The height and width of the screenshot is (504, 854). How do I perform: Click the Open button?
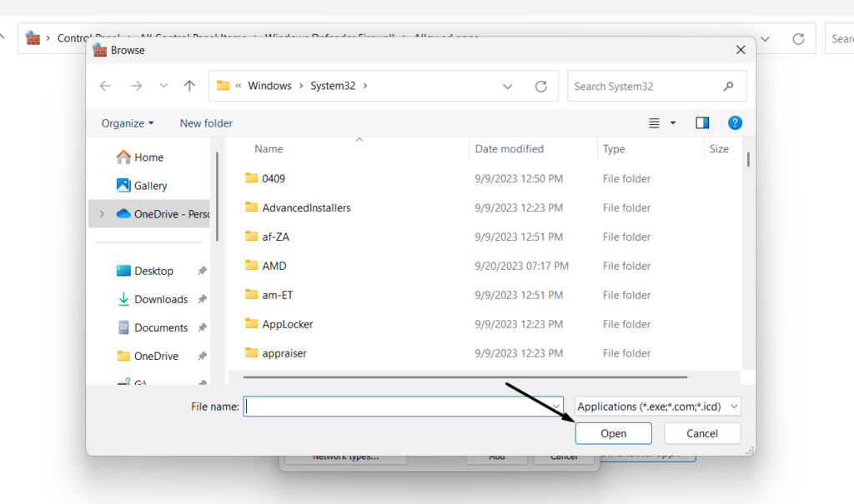(613, 433)
